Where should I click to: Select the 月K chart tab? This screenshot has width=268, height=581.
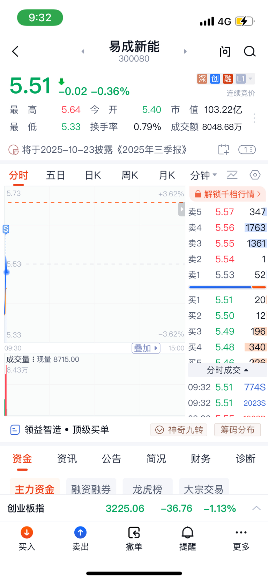(x=166, y=175)
